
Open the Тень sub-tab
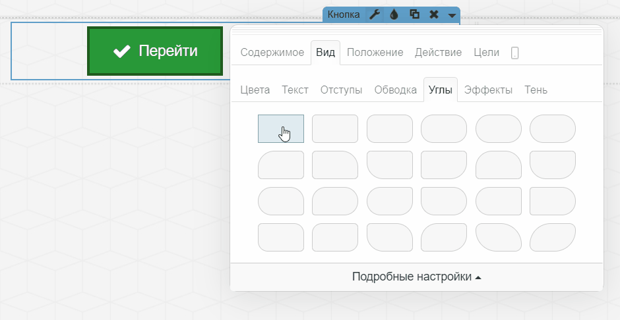[x=536, y=90]
